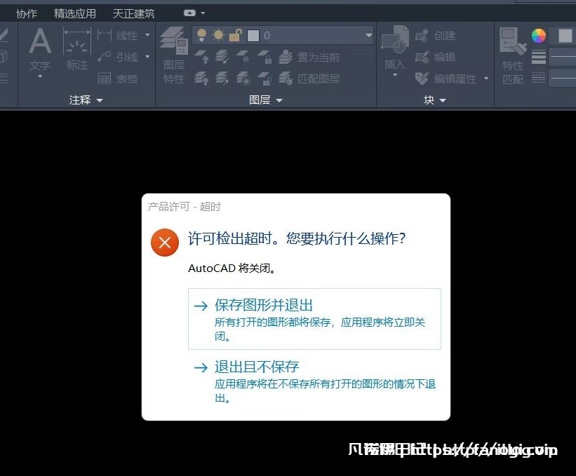Click the linetype icon in the properties panel
The height and width of the screenshot is (476, 576).
point(539,77)
